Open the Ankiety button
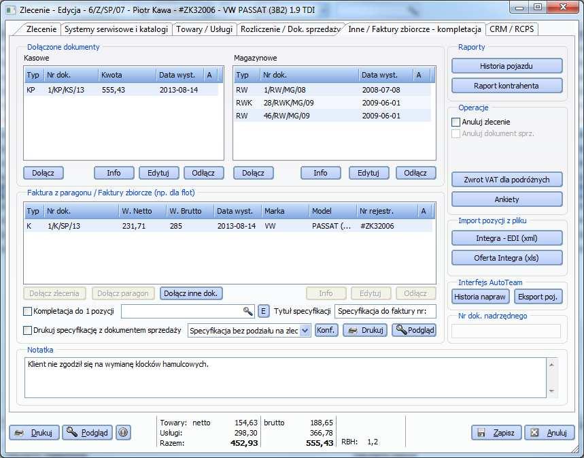584x458 pixels. tap(506, 199)
